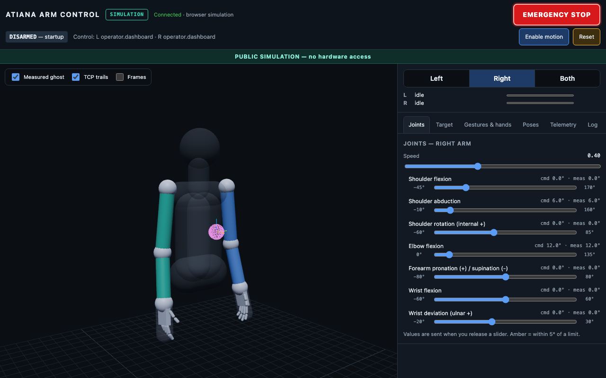
Task: Open the Target tab
Action: [444, 125]
